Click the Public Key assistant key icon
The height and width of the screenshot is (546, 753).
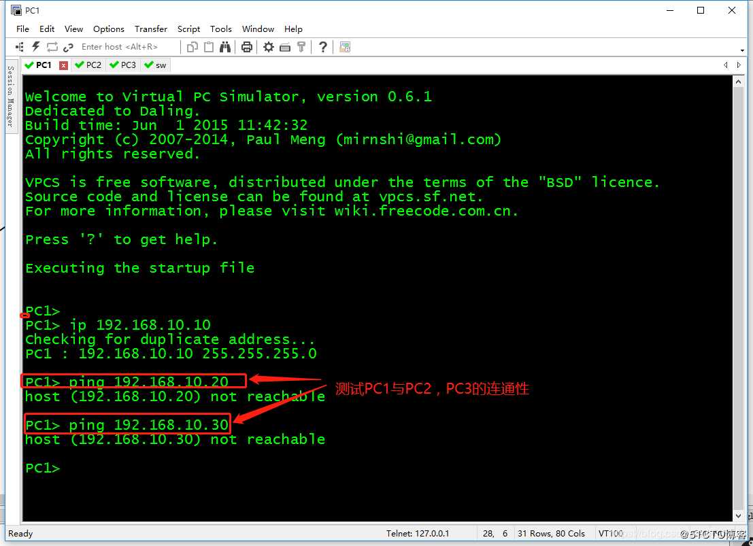(x=301, y=47)
